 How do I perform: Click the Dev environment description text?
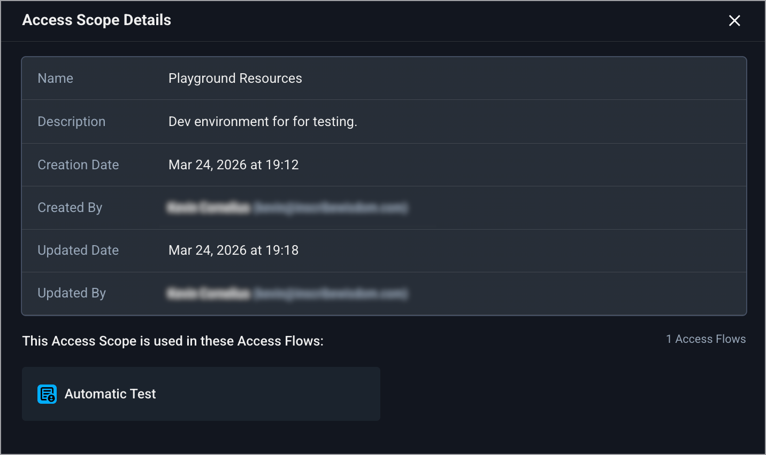tap(263, 122)
